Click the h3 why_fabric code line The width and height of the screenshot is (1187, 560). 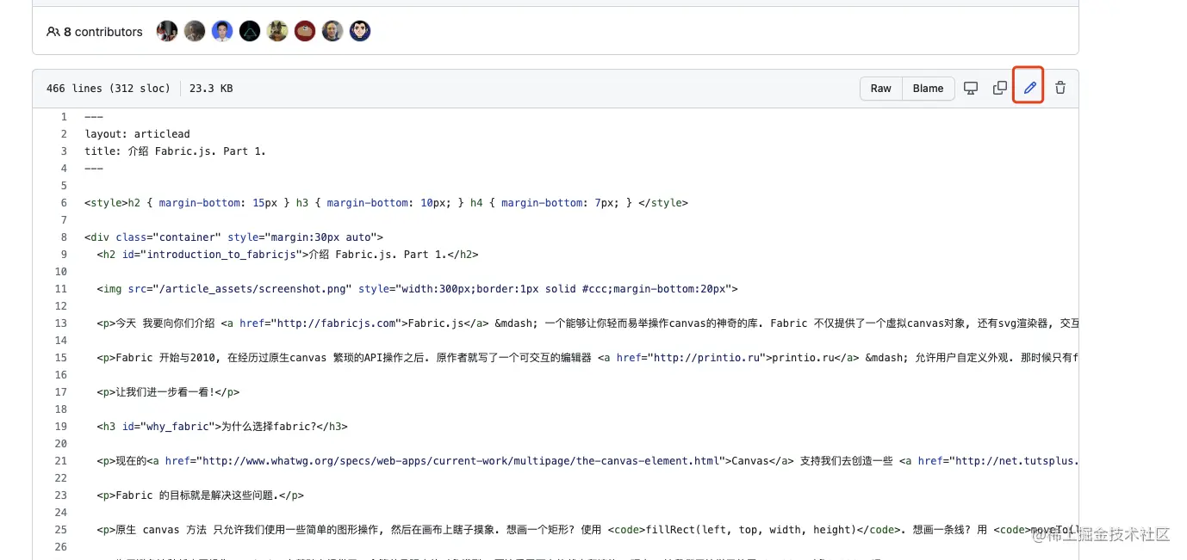coord(222,427)
